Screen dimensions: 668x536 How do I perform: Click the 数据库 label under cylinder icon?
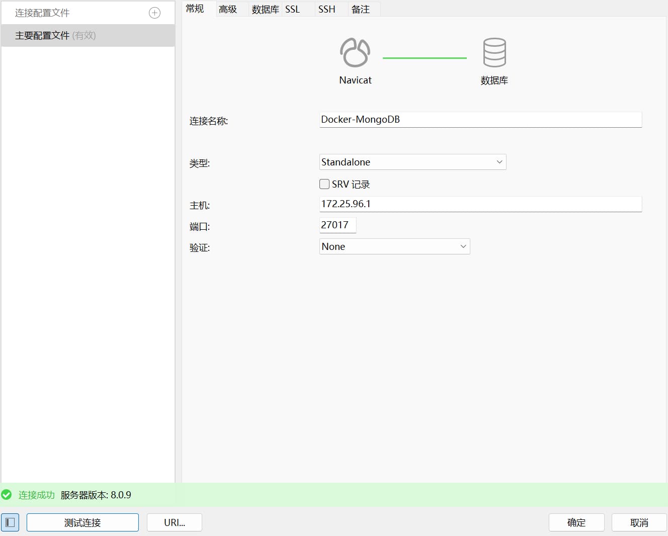coord(494,80)
